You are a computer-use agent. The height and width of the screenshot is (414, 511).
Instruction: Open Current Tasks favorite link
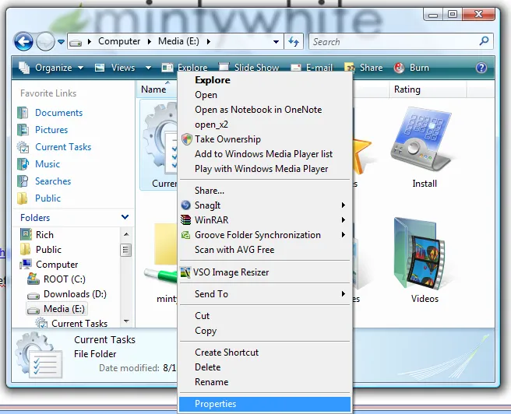63,147
